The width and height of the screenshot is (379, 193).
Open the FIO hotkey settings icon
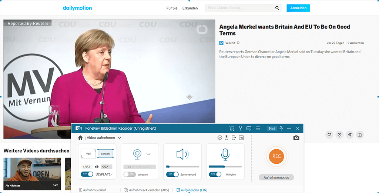(241, 137)
